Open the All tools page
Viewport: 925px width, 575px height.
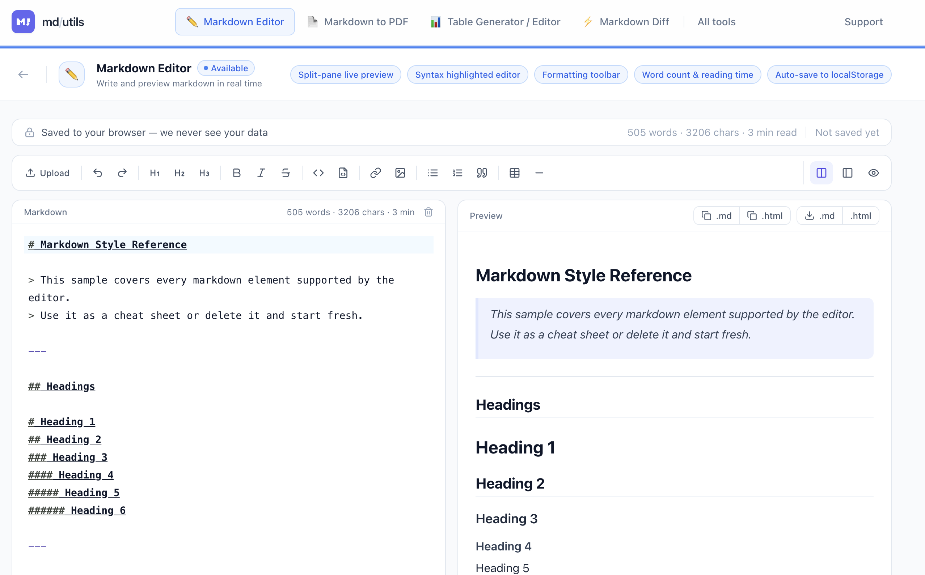tap(716, 22)
